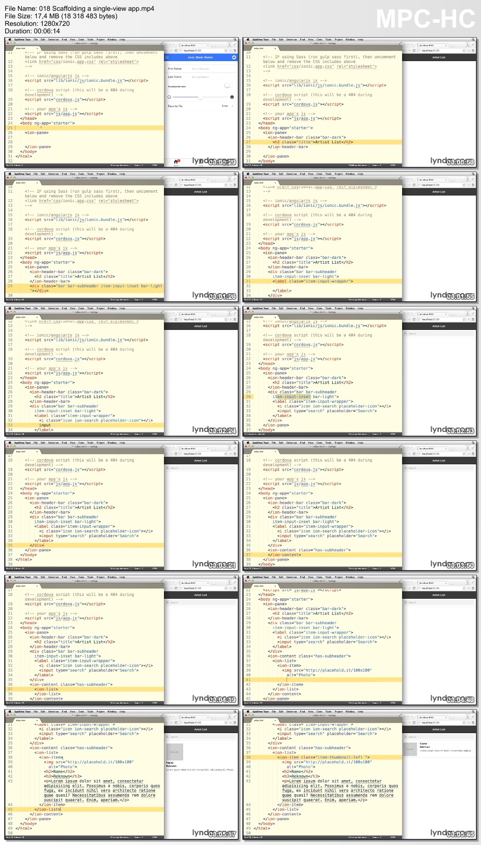The height and width of the screenshot is (845, 481).
Task: In the 00:05:45 frame, open HTML syntax selector
Action: pyautogui.click(x=393, y=837)
